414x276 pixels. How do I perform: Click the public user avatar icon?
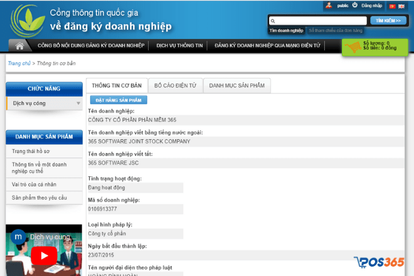click(x=329, y=5)
